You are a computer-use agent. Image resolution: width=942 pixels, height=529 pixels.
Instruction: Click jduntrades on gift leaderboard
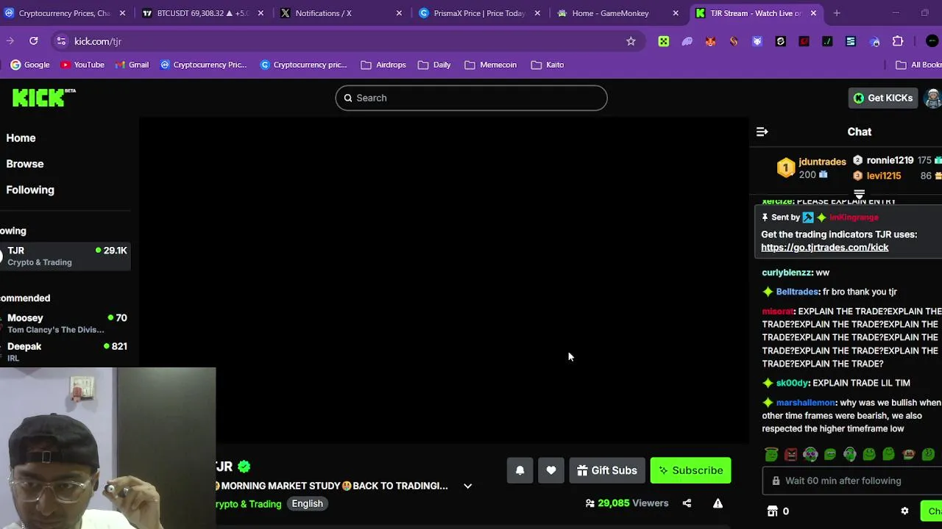(822, 162)
